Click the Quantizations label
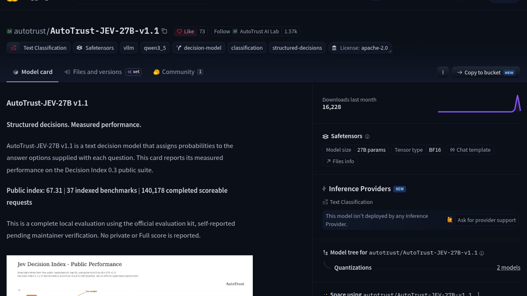The width and height of the screenshot is (527, 296). 353,267
